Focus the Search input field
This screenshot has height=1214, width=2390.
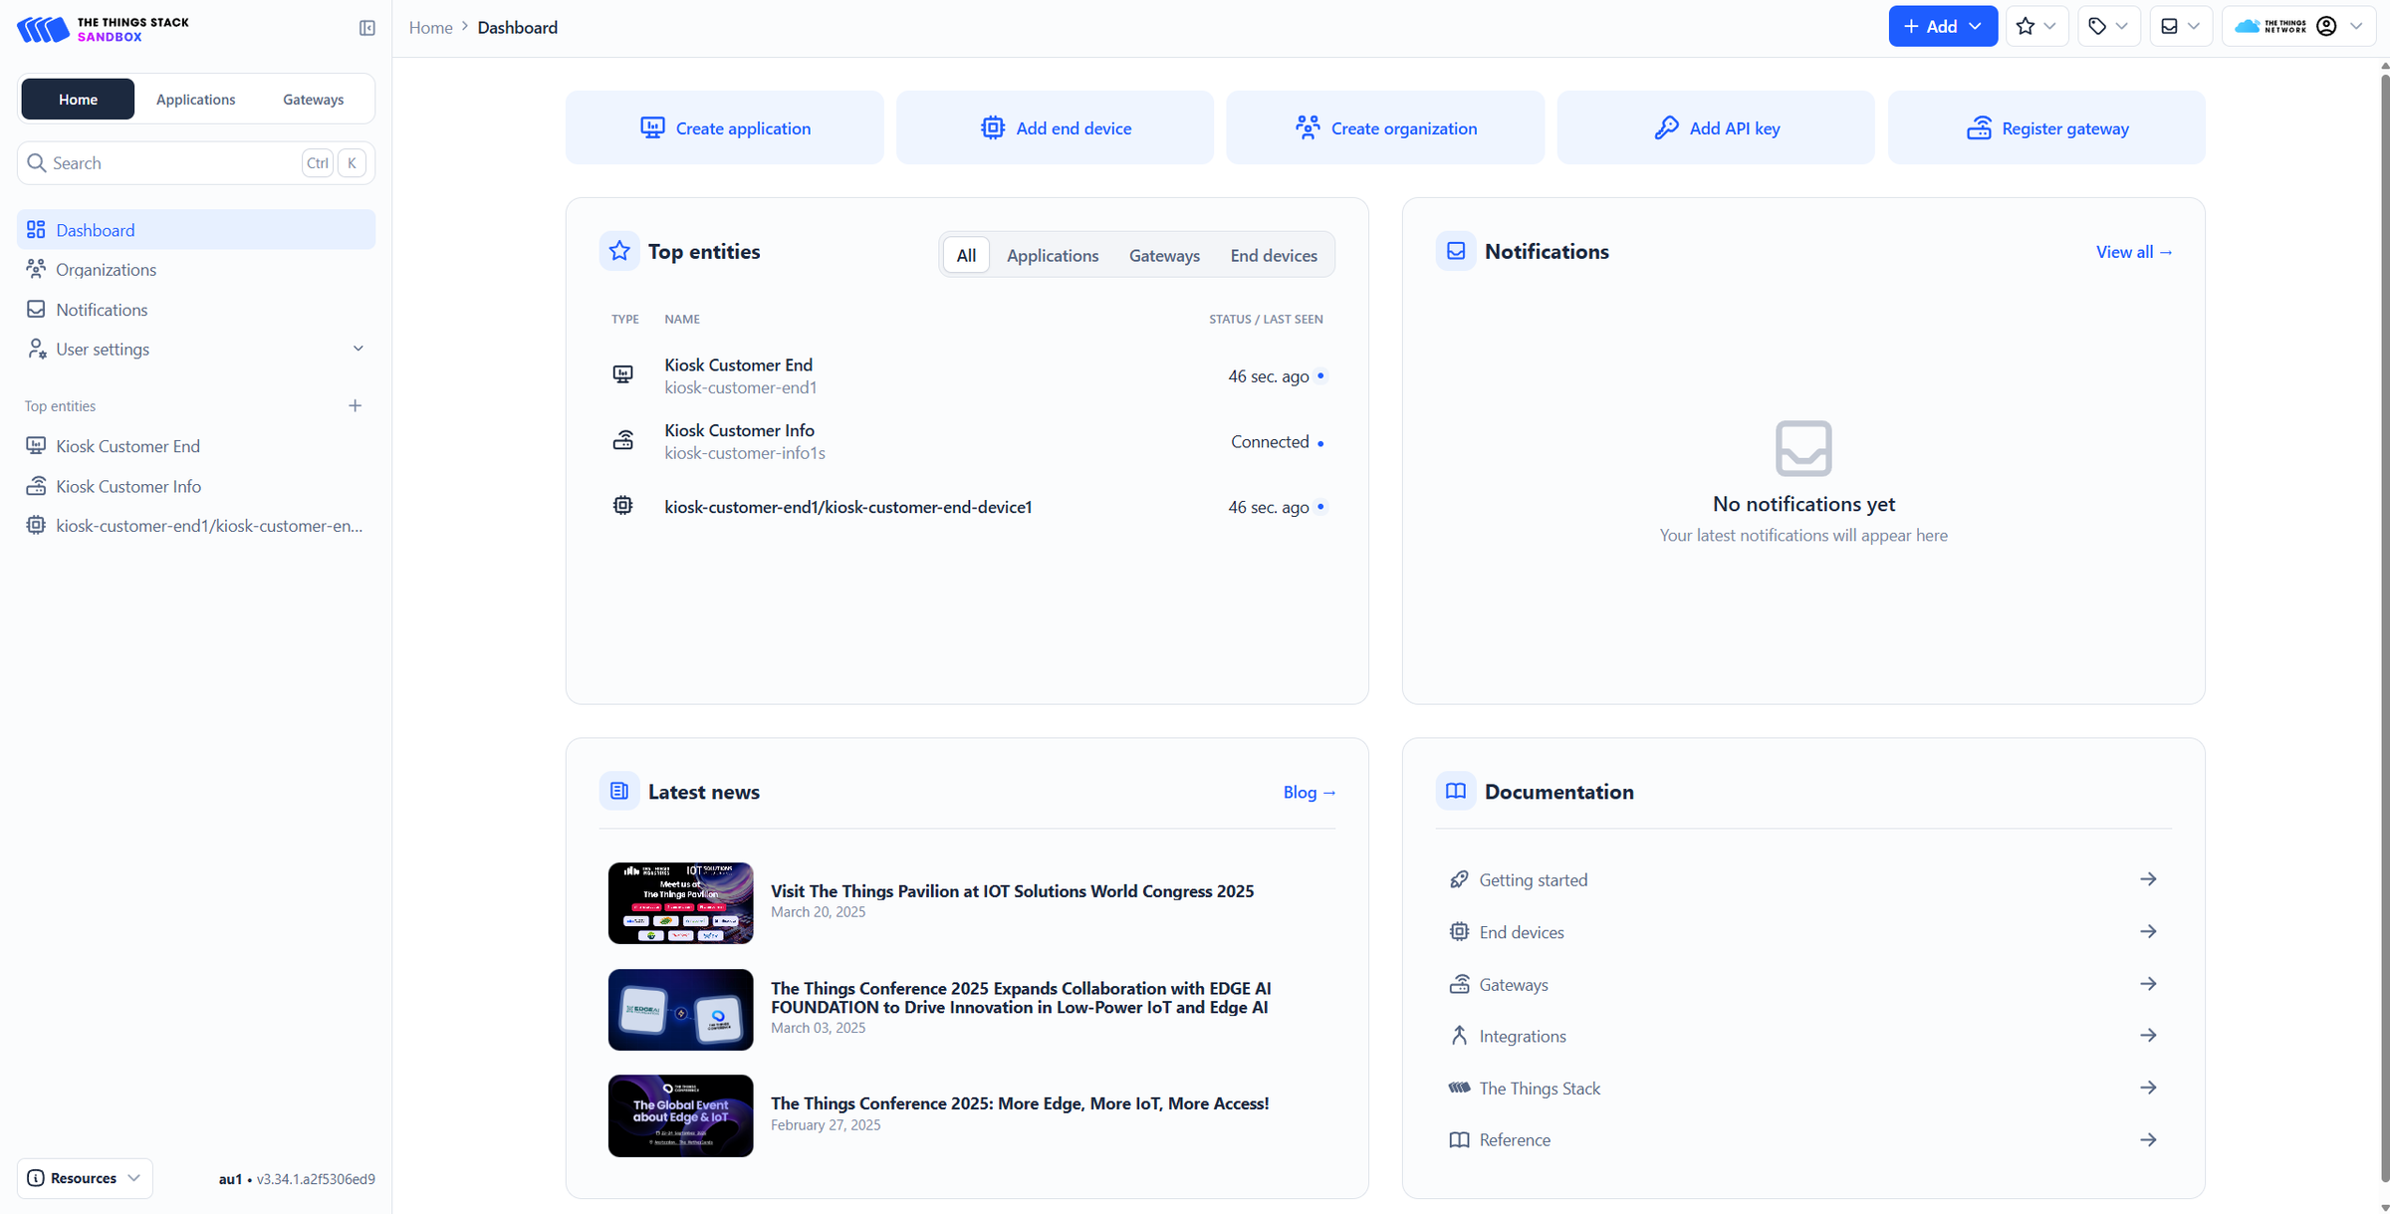coord(196,162)
